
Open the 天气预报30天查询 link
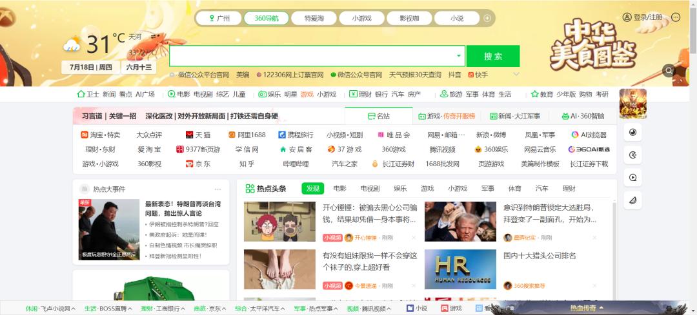click(x=415, y=75)
